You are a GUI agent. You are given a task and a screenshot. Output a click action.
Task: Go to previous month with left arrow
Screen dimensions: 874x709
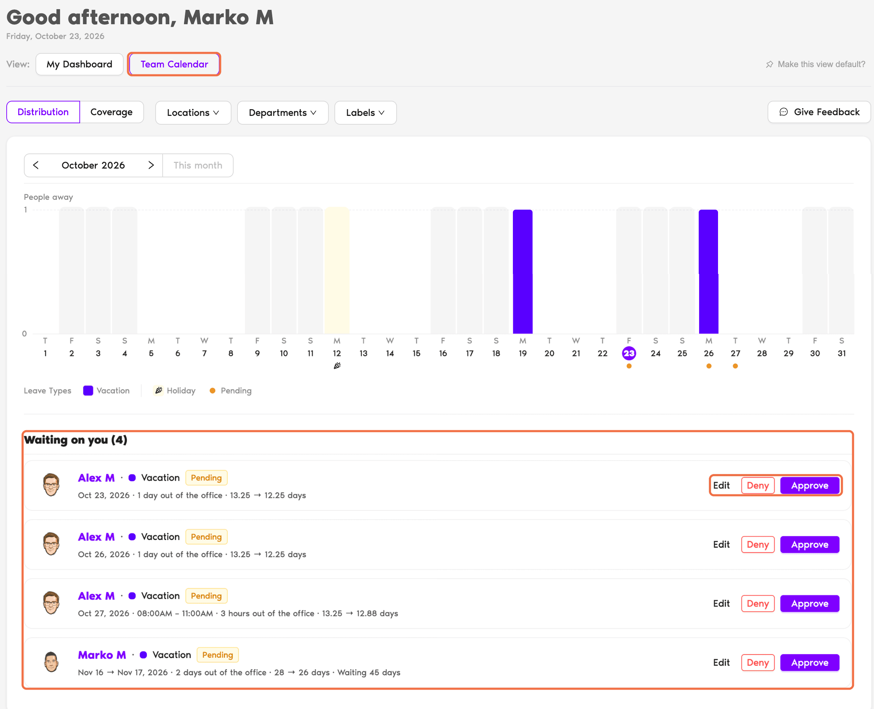(36, 165)
